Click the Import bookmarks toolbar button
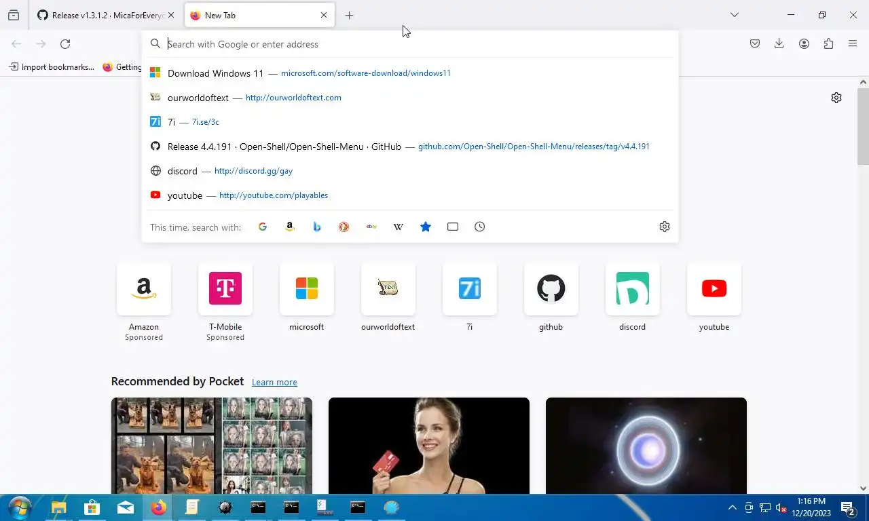 (x=52, y=67)
